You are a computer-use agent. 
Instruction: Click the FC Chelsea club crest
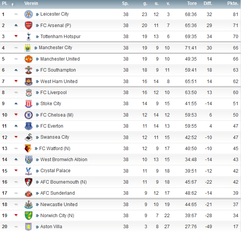tap(29, 115)
